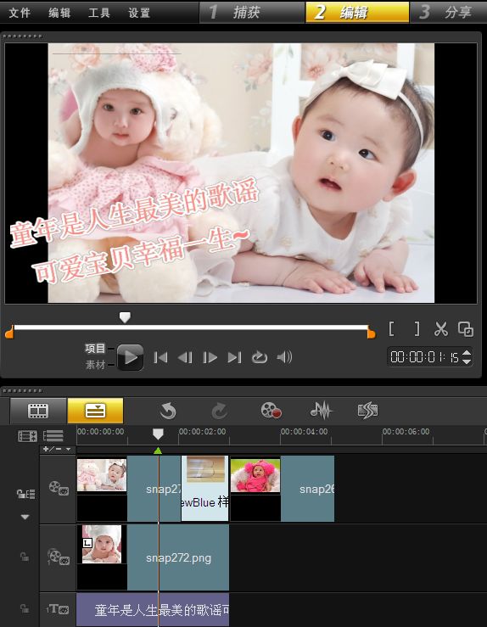This screenshot has width=487, height=627.
Task: Switch to storyboard view
Action: tap(38, 411)
